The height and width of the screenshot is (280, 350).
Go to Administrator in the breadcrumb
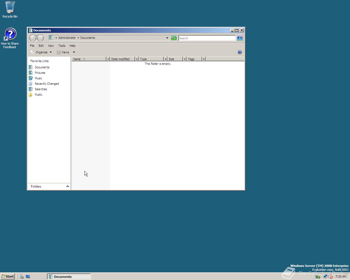[67, 38]
